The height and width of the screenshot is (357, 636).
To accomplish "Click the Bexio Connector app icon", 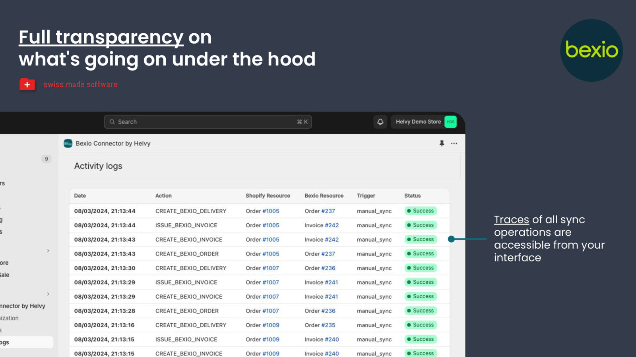I will coord(68,144).
